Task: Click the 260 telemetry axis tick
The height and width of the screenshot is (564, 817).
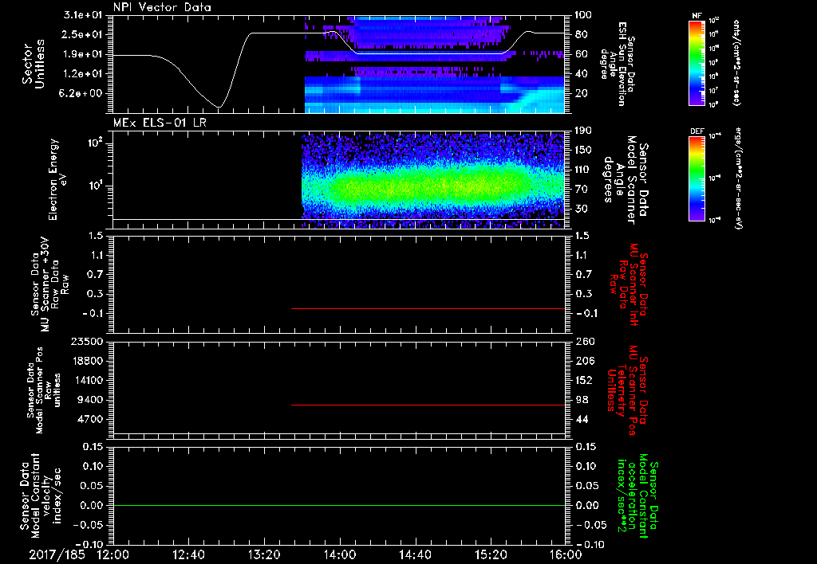Action: tap(585, 341)
